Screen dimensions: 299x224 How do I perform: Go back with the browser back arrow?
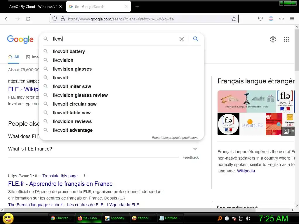pos(7,19)
